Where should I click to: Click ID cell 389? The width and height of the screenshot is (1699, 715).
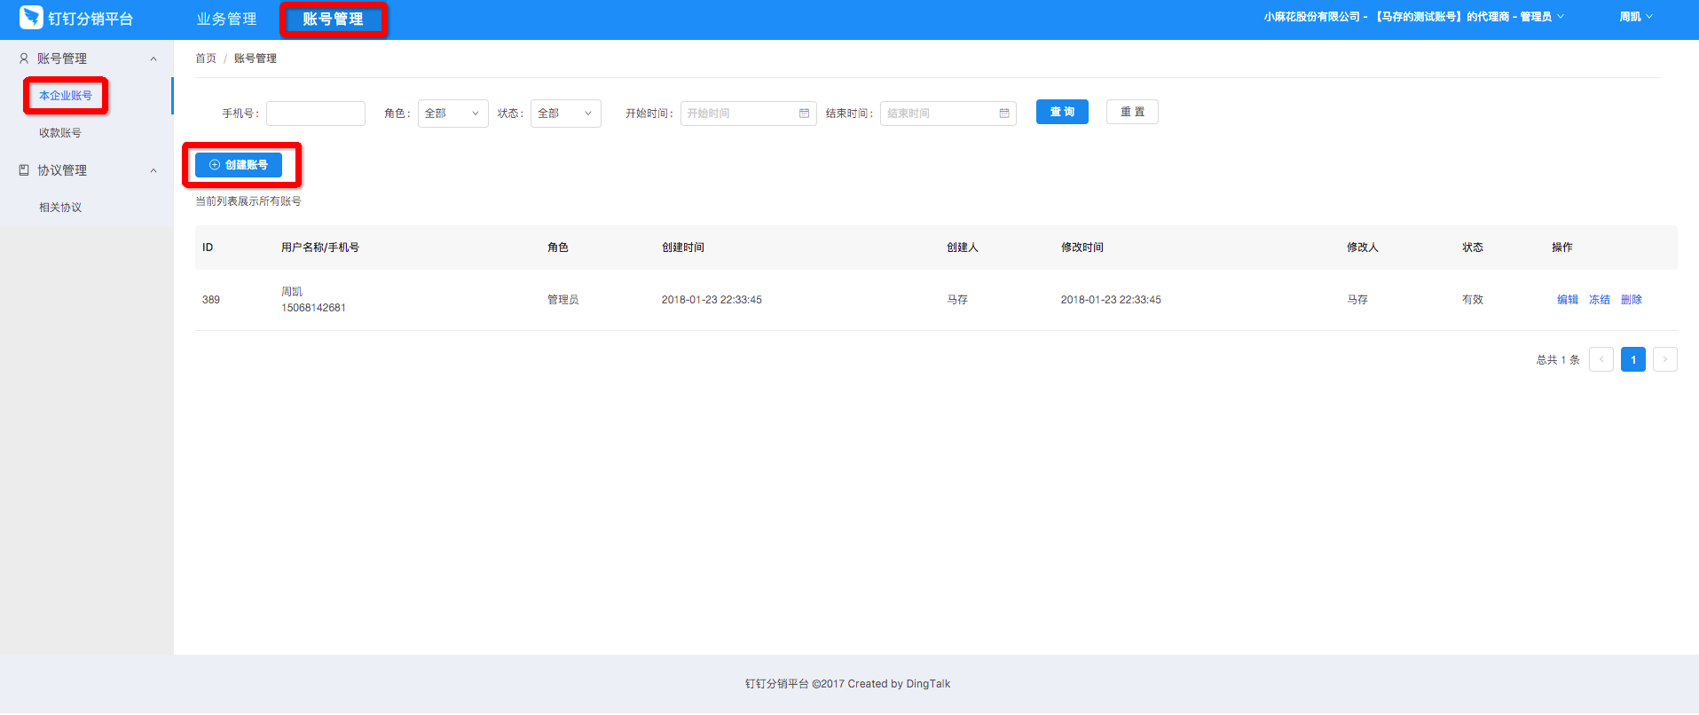[211, 300]
